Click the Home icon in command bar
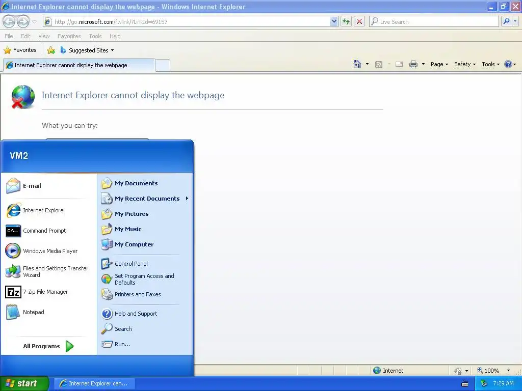Image resolution: width=522 pixels, height=391 pixels. pos(357,64)
